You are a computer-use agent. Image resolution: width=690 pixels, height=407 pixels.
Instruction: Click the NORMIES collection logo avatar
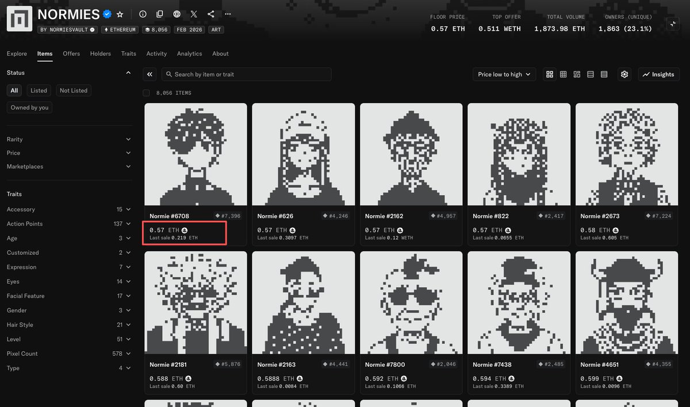[x=19, y=18]
